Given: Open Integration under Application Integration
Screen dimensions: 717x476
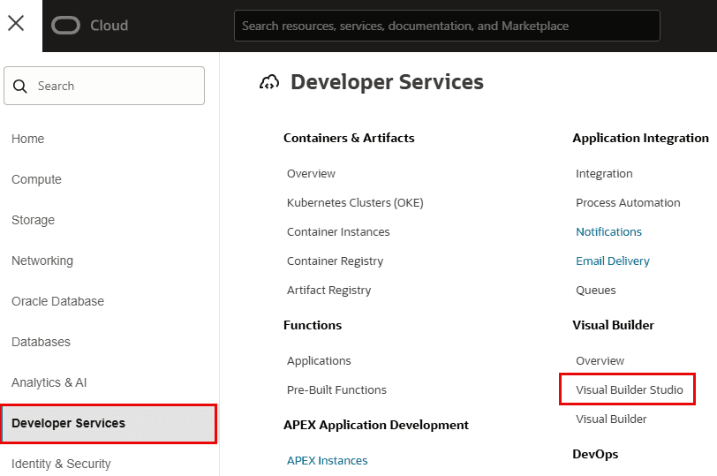Looking at the screenshot, I should [604, 174].
